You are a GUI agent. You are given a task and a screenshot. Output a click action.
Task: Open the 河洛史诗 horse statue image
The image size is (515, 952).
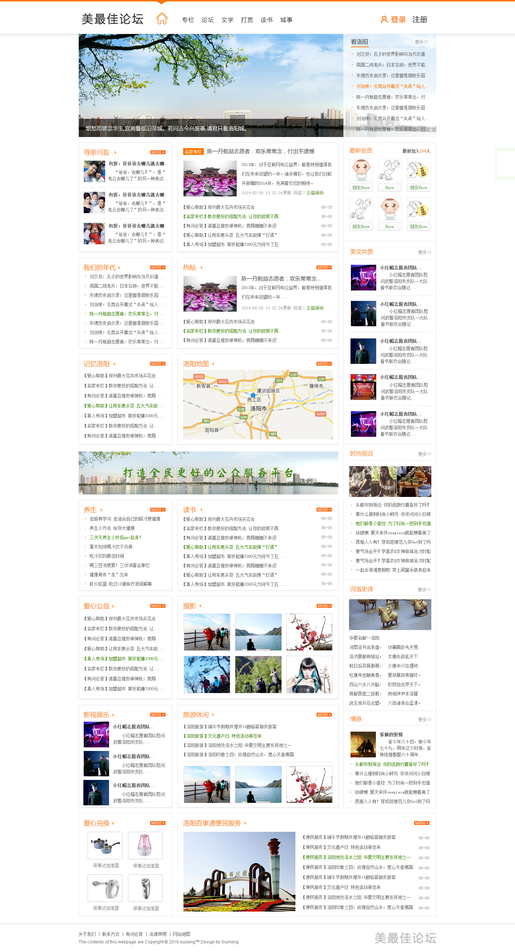[390, 615]
